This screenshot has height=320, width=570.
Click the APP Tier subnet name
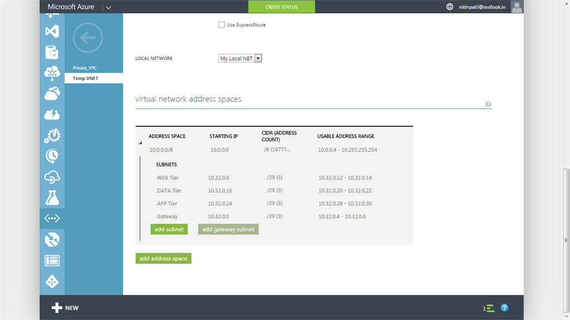click(167, 204)
